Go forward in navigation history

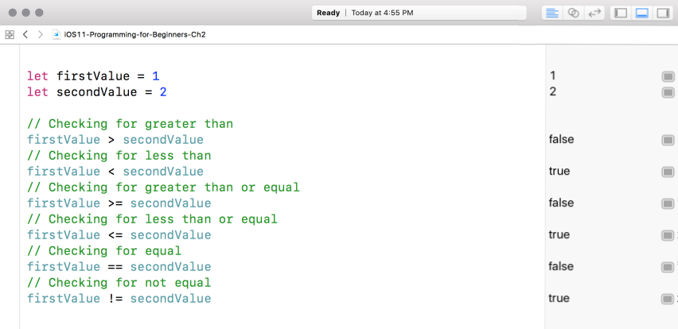pos(41,34)
